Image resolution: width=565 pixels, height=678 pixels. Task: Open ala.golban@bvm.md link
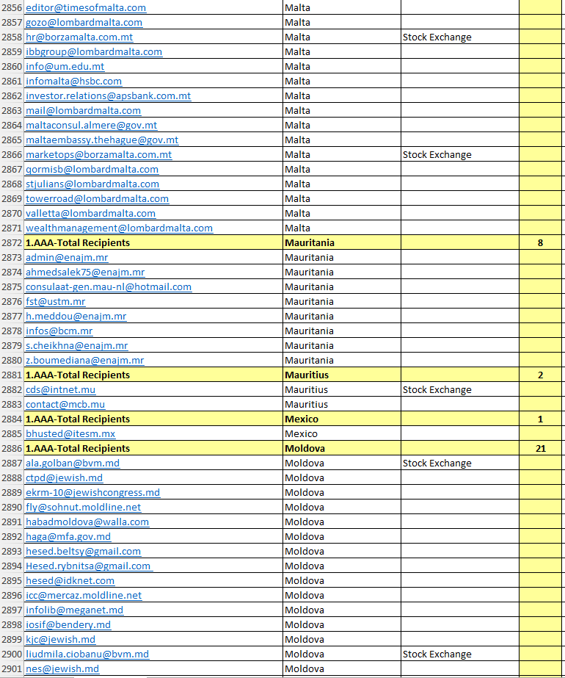coord(73,464)
